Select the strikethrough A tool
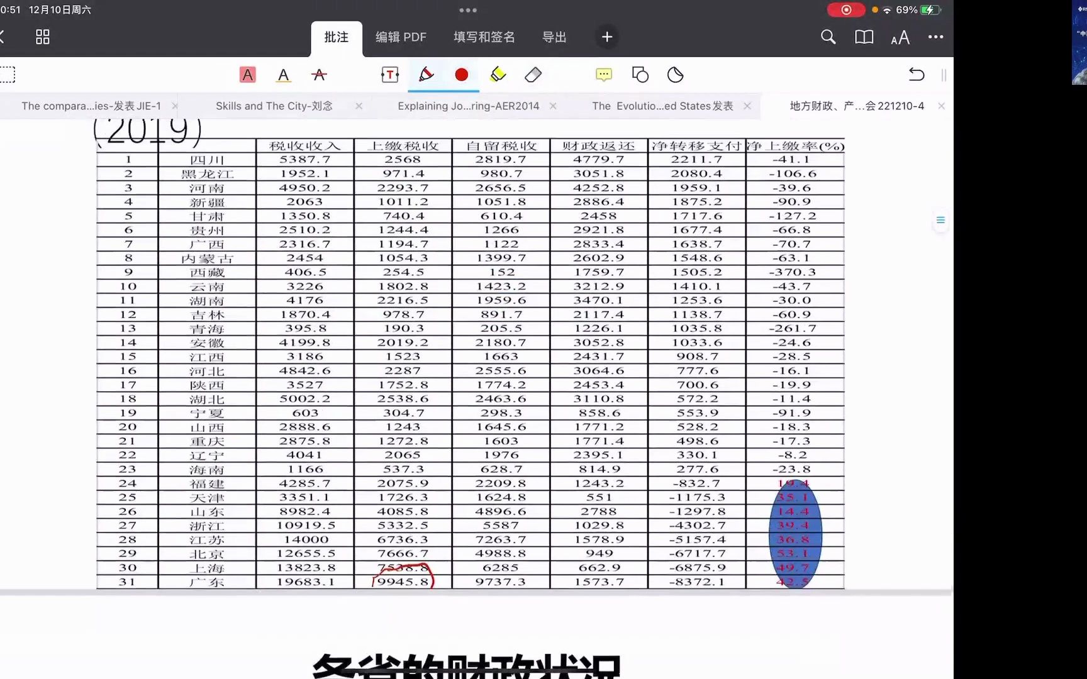Viewport: 1087px width, 679px height. click(x=319, y=75)
